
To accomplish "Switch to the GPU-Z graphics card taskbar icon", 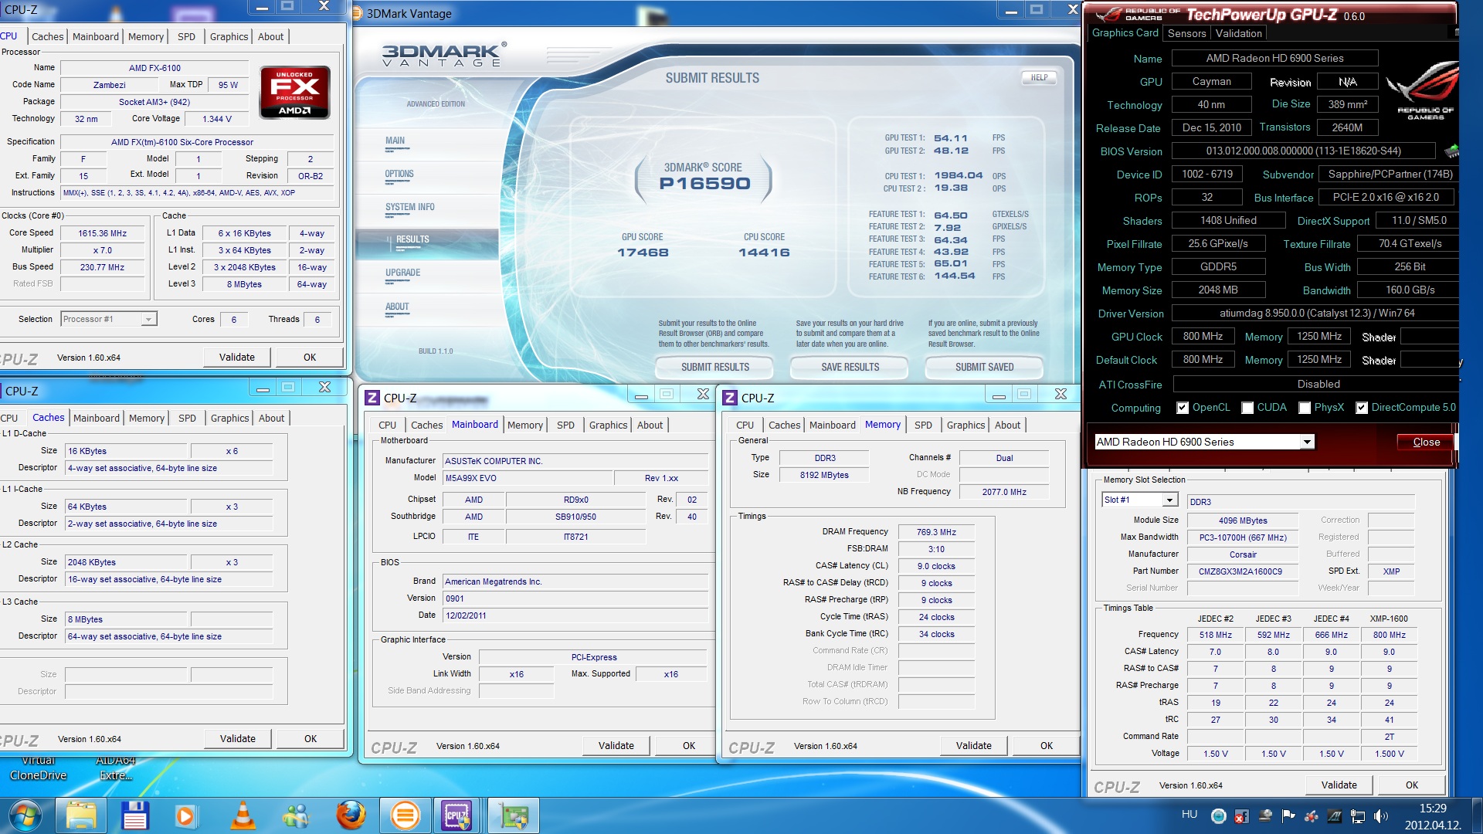I will (x=513, y=815).
